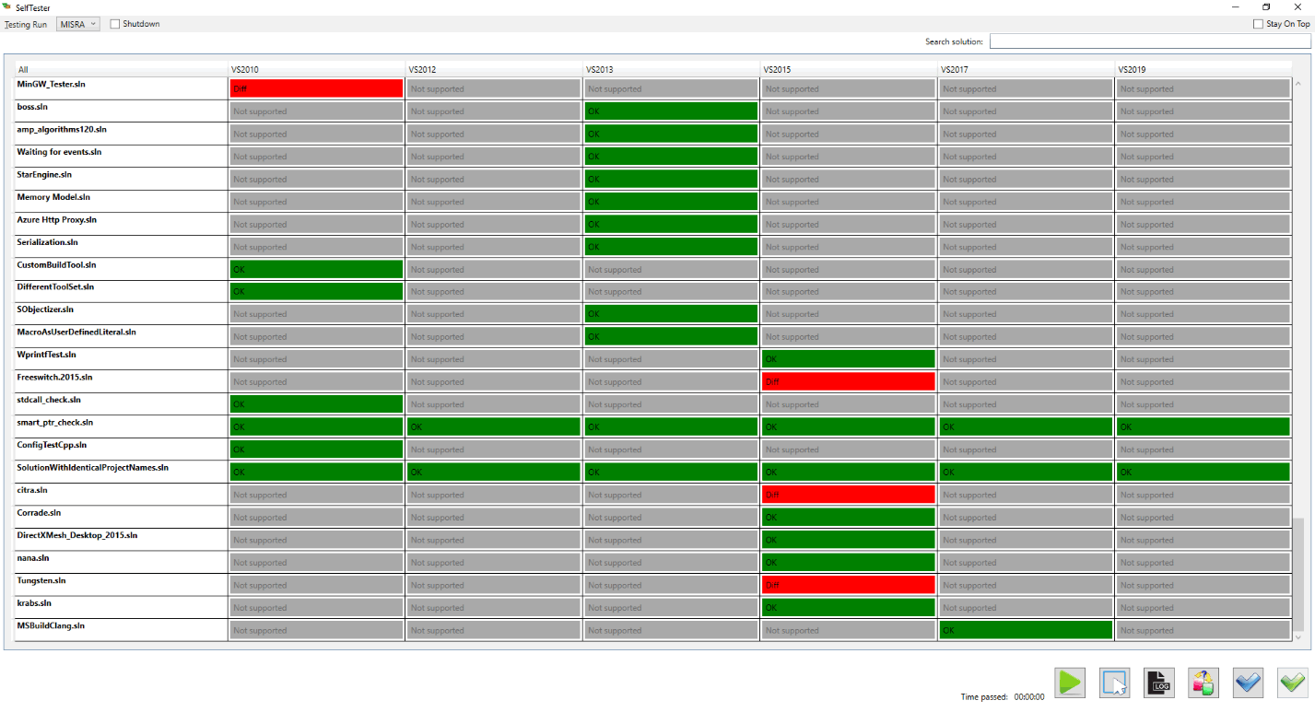Select the CustomBuildTool.sln row name
The height and width of the screenshot is (712, 1315).
click(x=57, y=264)
